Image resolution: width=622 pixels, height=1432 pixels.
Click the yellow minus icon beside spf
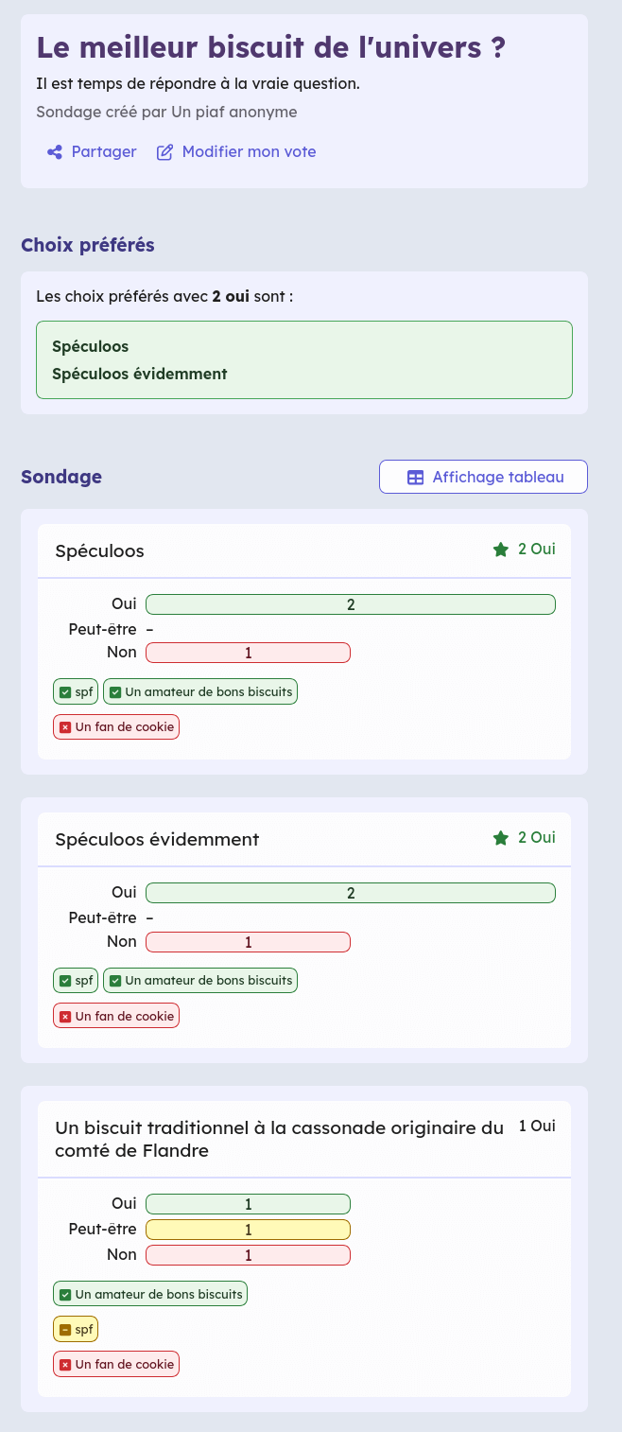pos(65,1330)
